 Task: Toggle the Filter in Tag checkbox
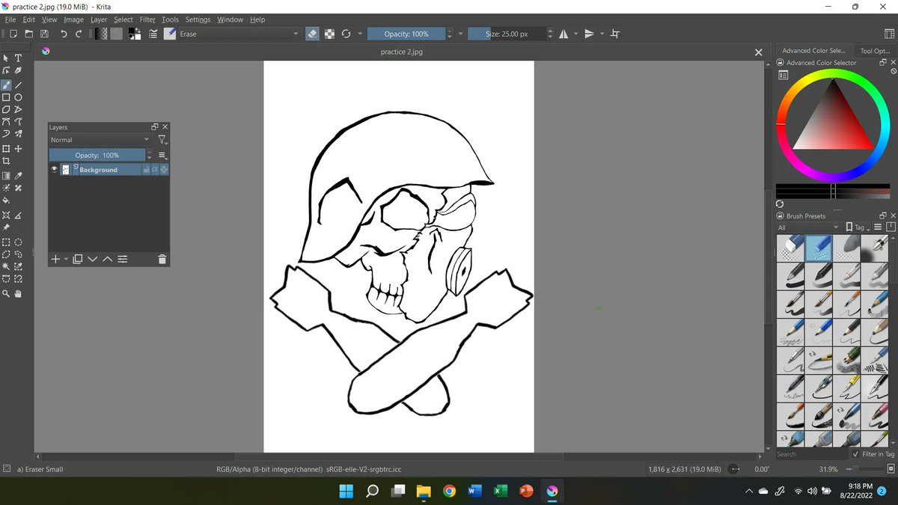coord(855,454)
